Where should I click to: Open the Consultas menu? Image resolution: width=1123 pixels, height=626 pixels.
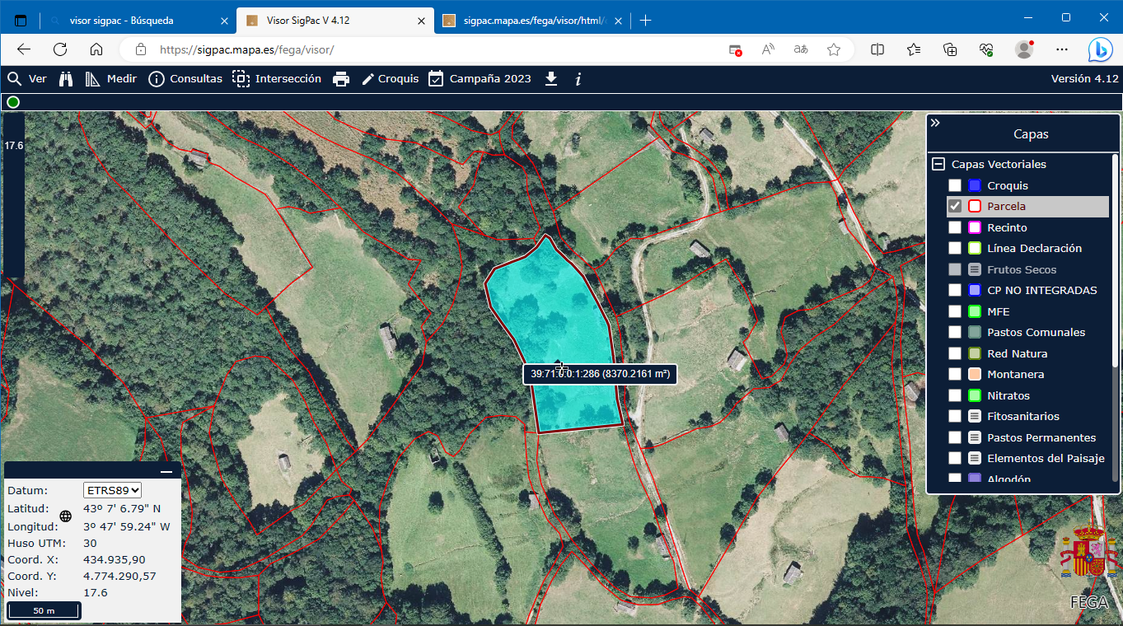185,79
